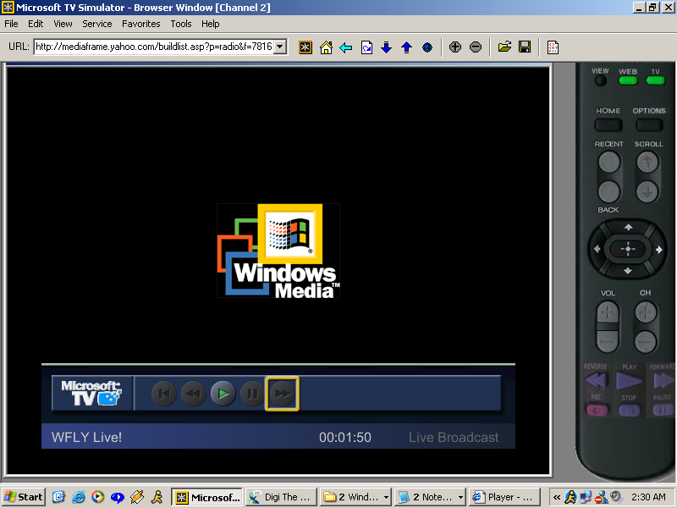Open a file with the folder icon
The width and height of the screenshot is (677, 508).
pyautogui.click(x=504, y=47)
